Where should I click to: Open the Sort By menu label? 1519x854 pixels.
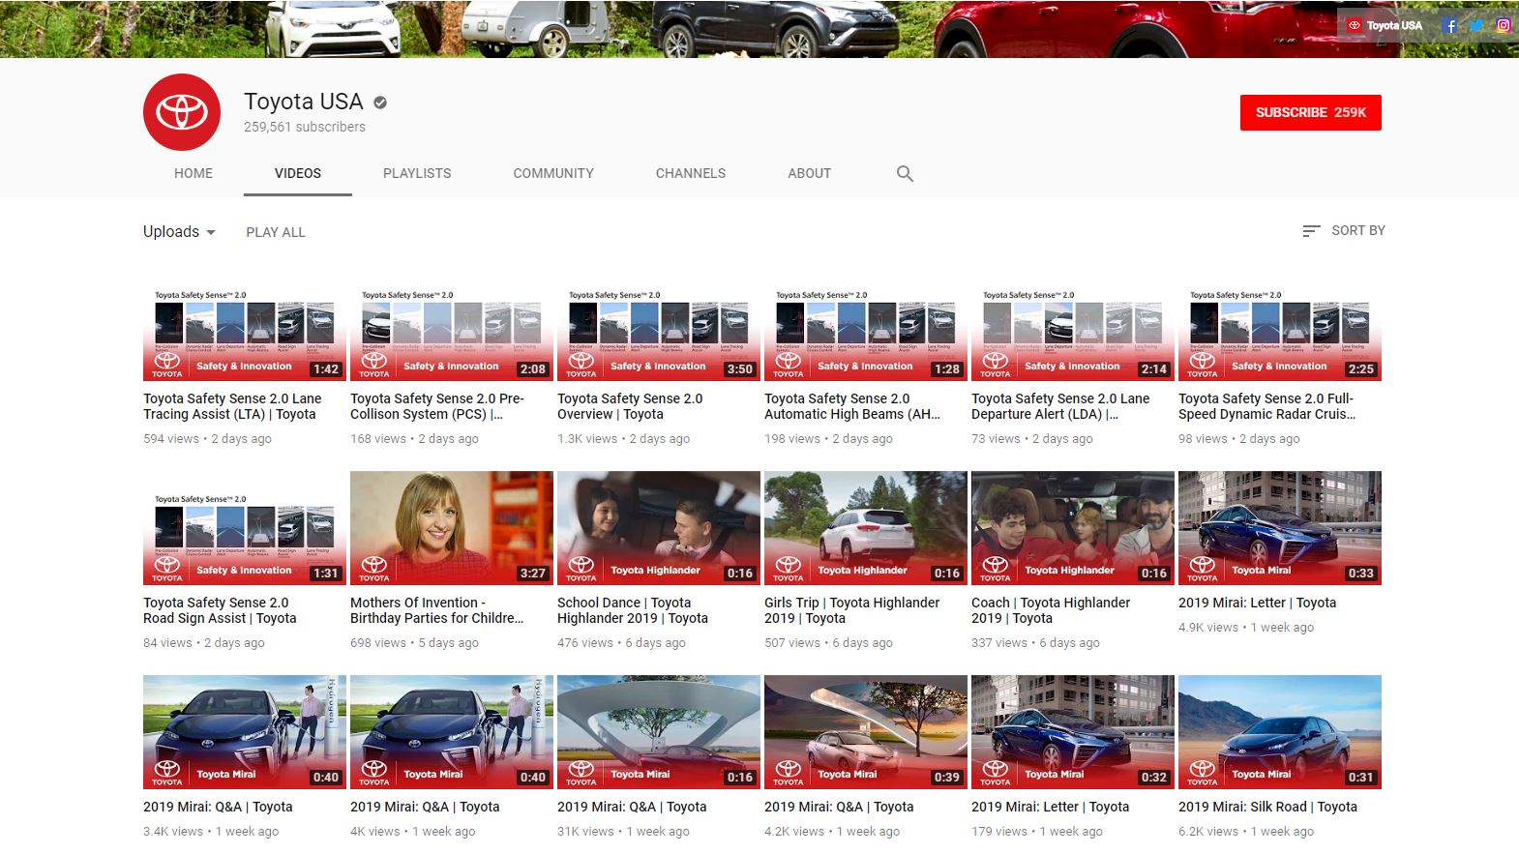pos(1358,231)
